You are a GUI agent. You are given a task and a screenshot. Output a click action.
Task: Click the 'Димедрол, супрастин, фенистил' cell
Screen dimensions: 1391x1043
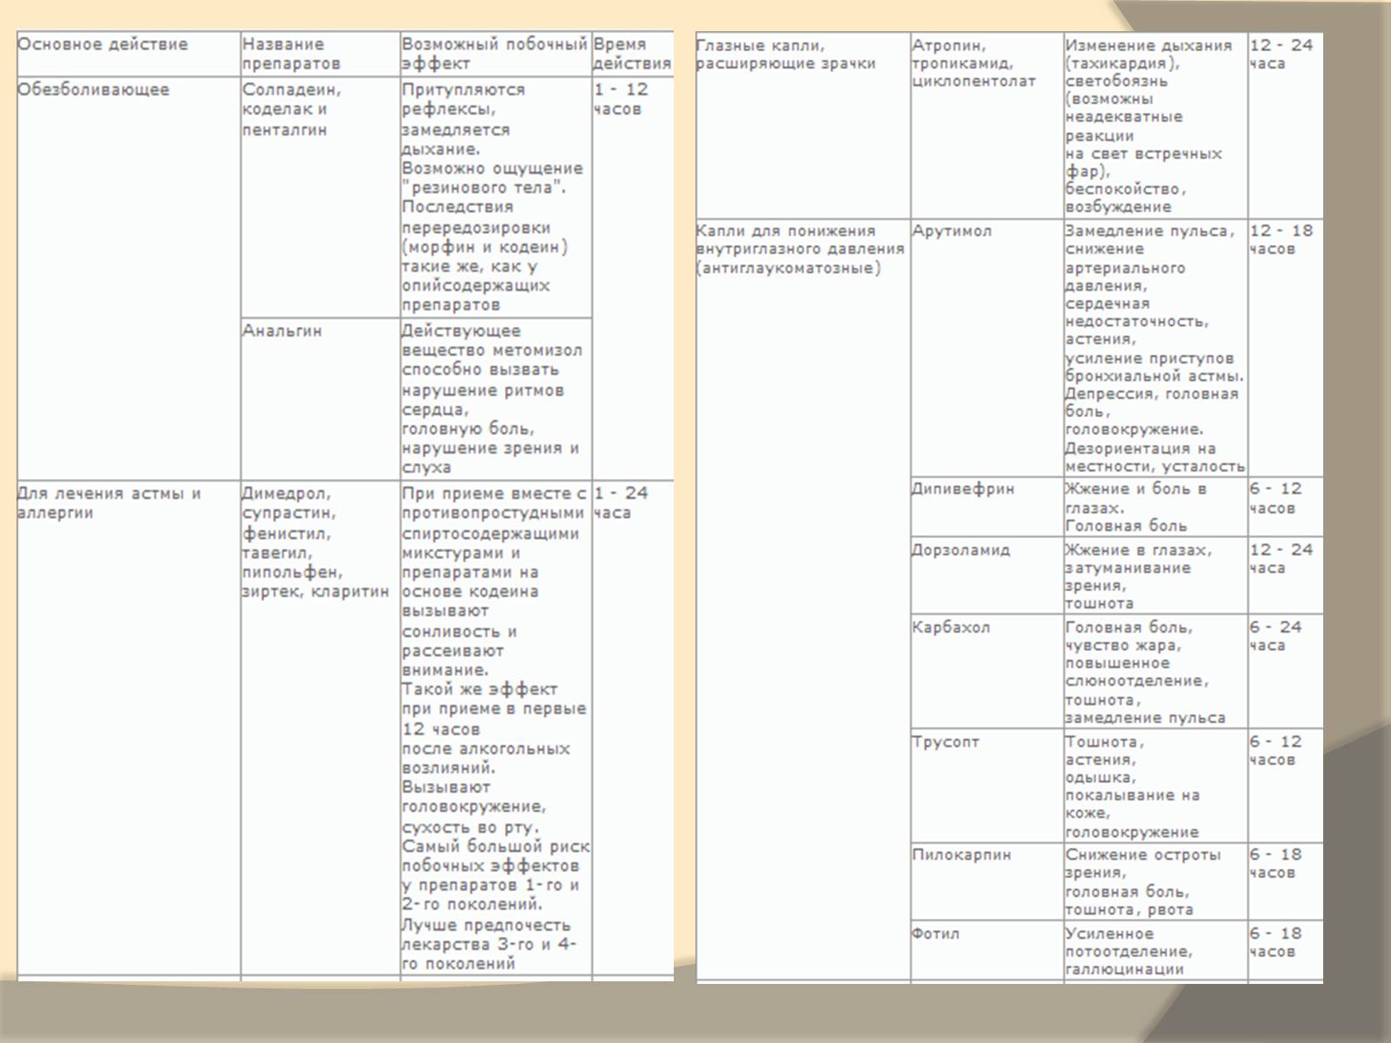click(320, 727)
